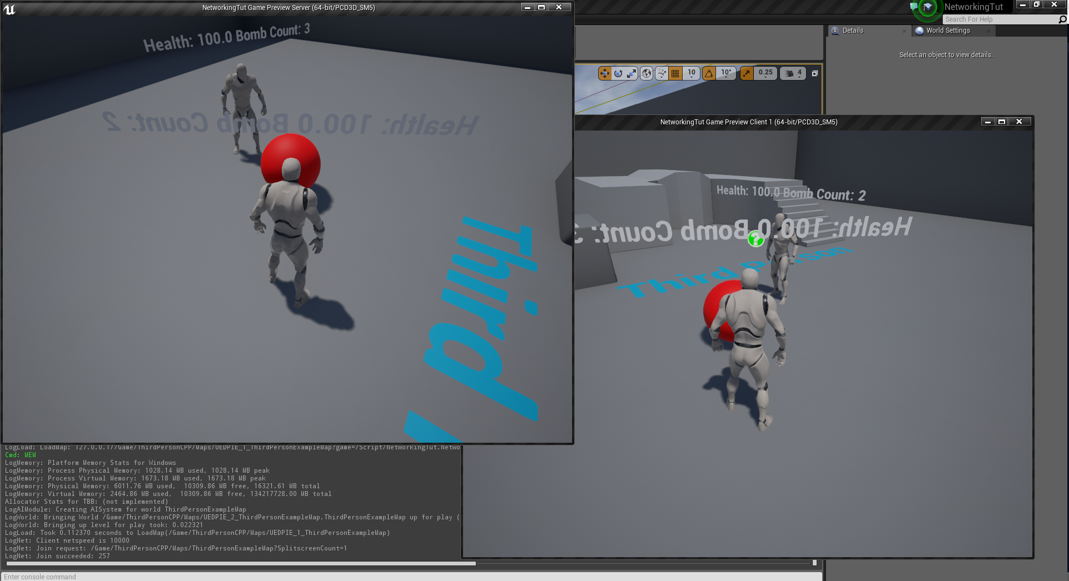Select the Scale tool in the viewport toolbar
This screenshot has height=581, width=1069.
[x=631, y=73]
